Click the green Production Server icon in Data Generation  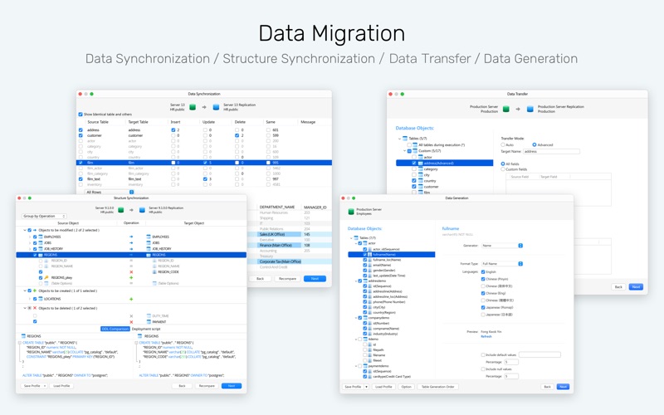tap(351, 212)
